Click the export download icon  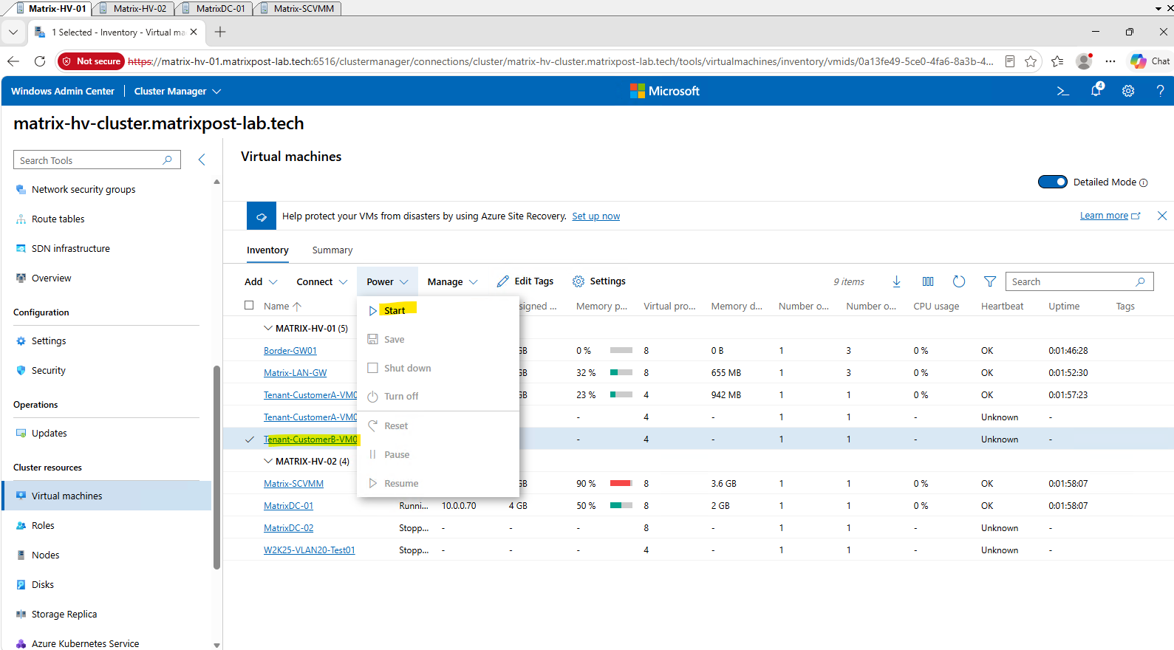click(896, 281)
